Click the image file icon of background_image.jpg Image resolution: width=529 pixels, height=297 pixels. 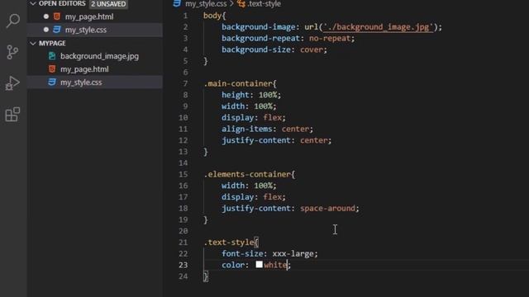pos(52,56)
